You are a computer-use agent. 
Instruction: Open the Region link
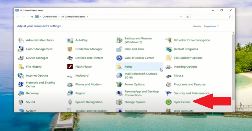tap(80, 93)
